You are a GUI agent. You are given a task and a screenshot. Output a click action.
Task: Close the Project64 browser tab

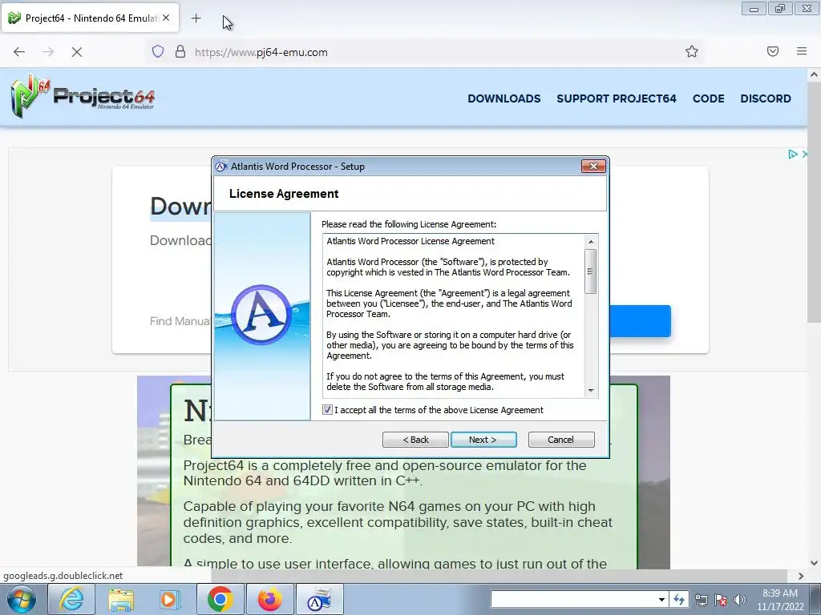(x=166, y=18)
